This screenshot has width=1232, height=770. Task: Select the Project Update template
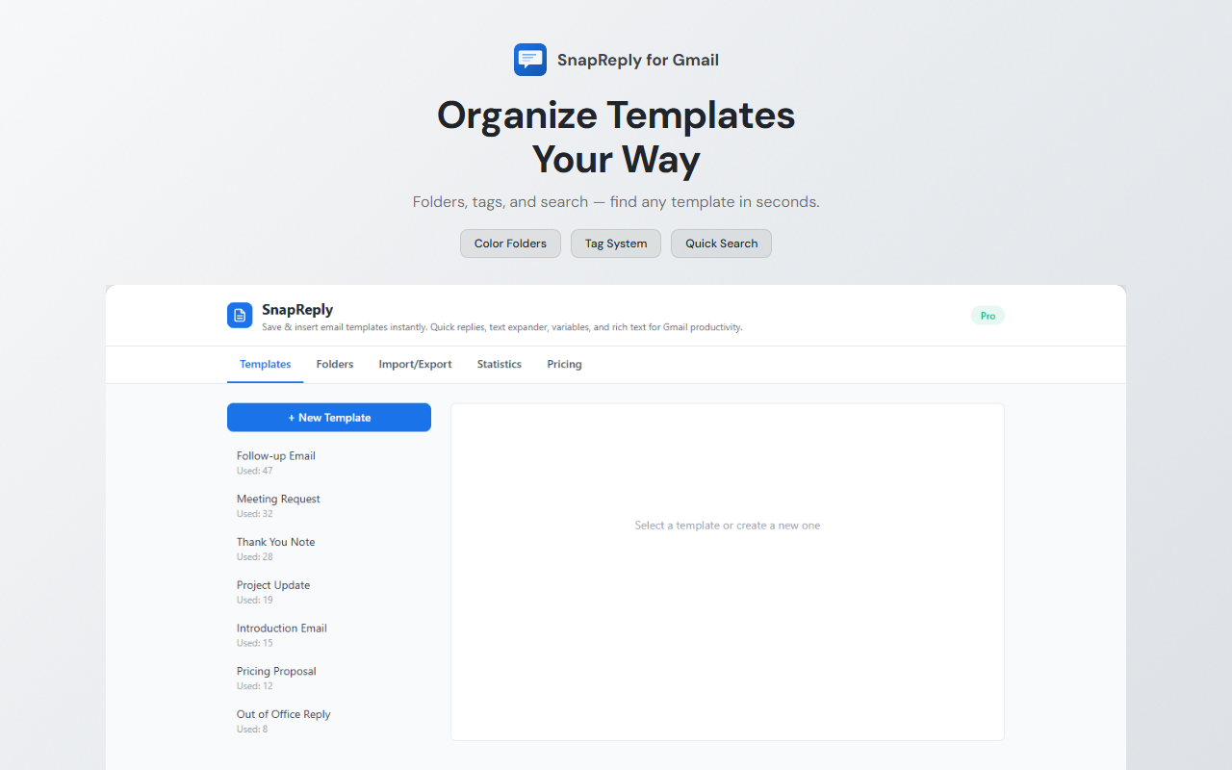329,592
